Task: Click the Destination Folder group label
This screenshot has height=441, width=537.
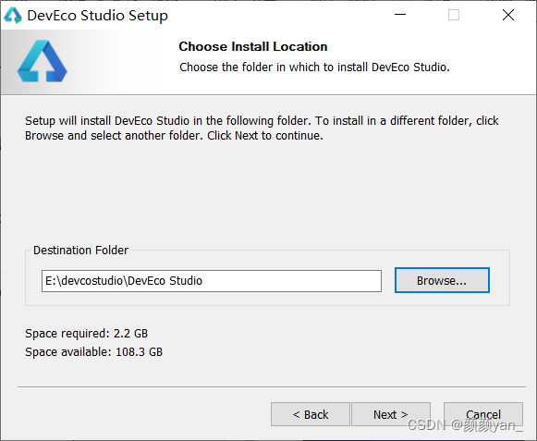Action: (80, 251)
